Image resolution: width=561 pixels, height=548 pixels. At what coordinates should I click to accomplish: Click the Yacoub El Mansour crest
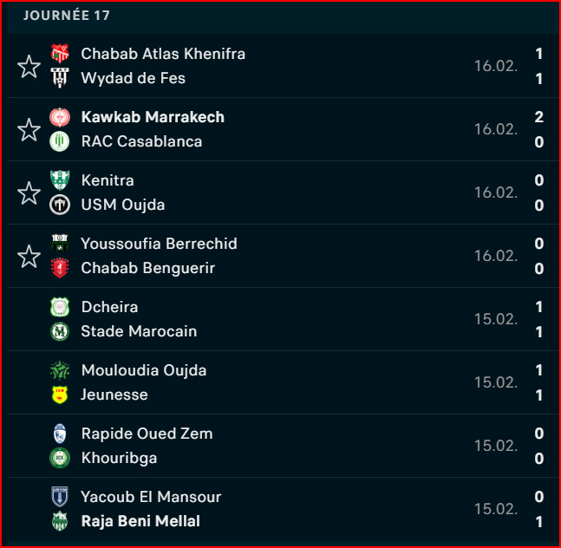pyautogui.click(x=60, y=498)
